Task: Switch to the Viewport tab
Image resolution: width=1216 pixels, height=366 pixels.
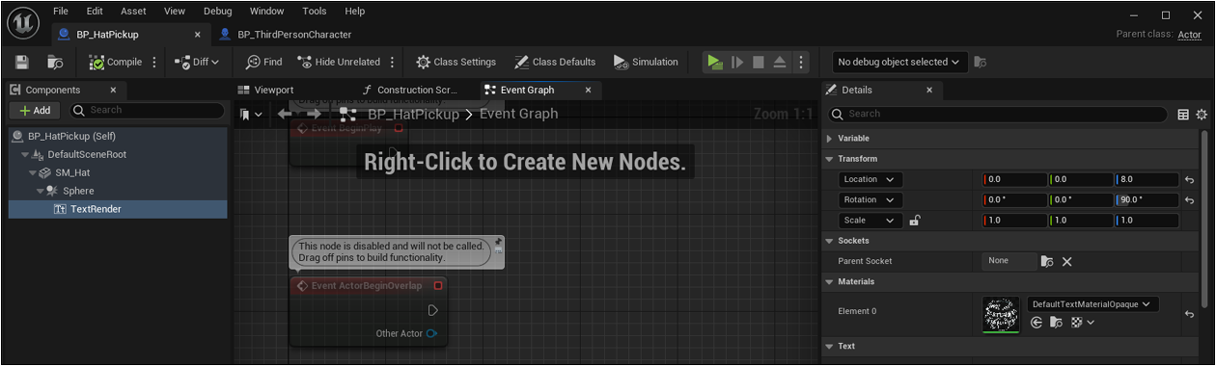Action: click(266, 90)
